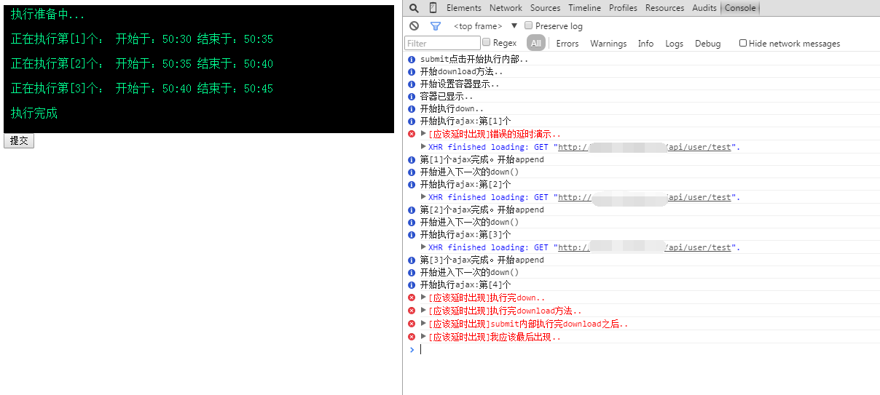Select the All log level filter
The image size is (880, 395).
point(537,43)
